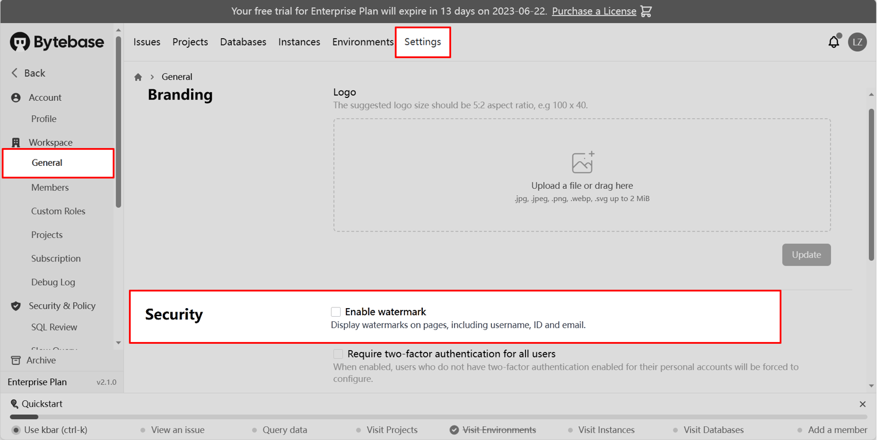
Task: Click the Workspace building icon
Action: point(16,142)
